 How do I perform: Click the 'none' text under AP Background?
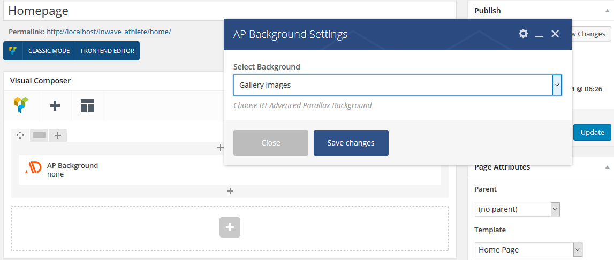click(x=55, y=174)
